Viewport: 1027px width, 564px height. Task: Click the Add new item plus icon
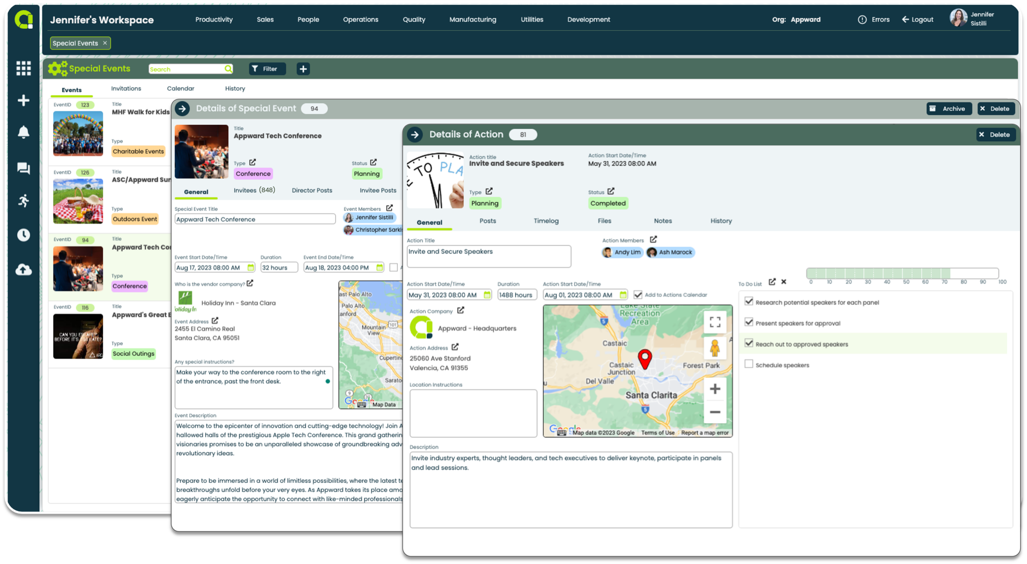[x=303, y=69]
